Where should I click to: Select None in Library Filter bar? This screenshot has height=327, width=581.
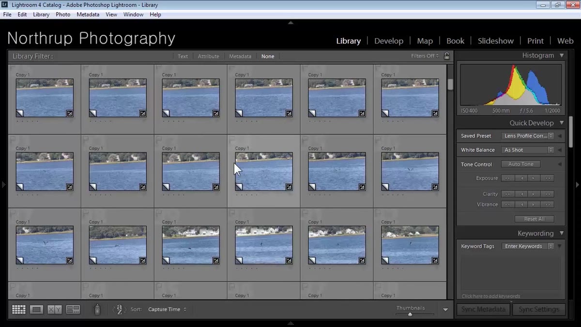coord(268,56)
